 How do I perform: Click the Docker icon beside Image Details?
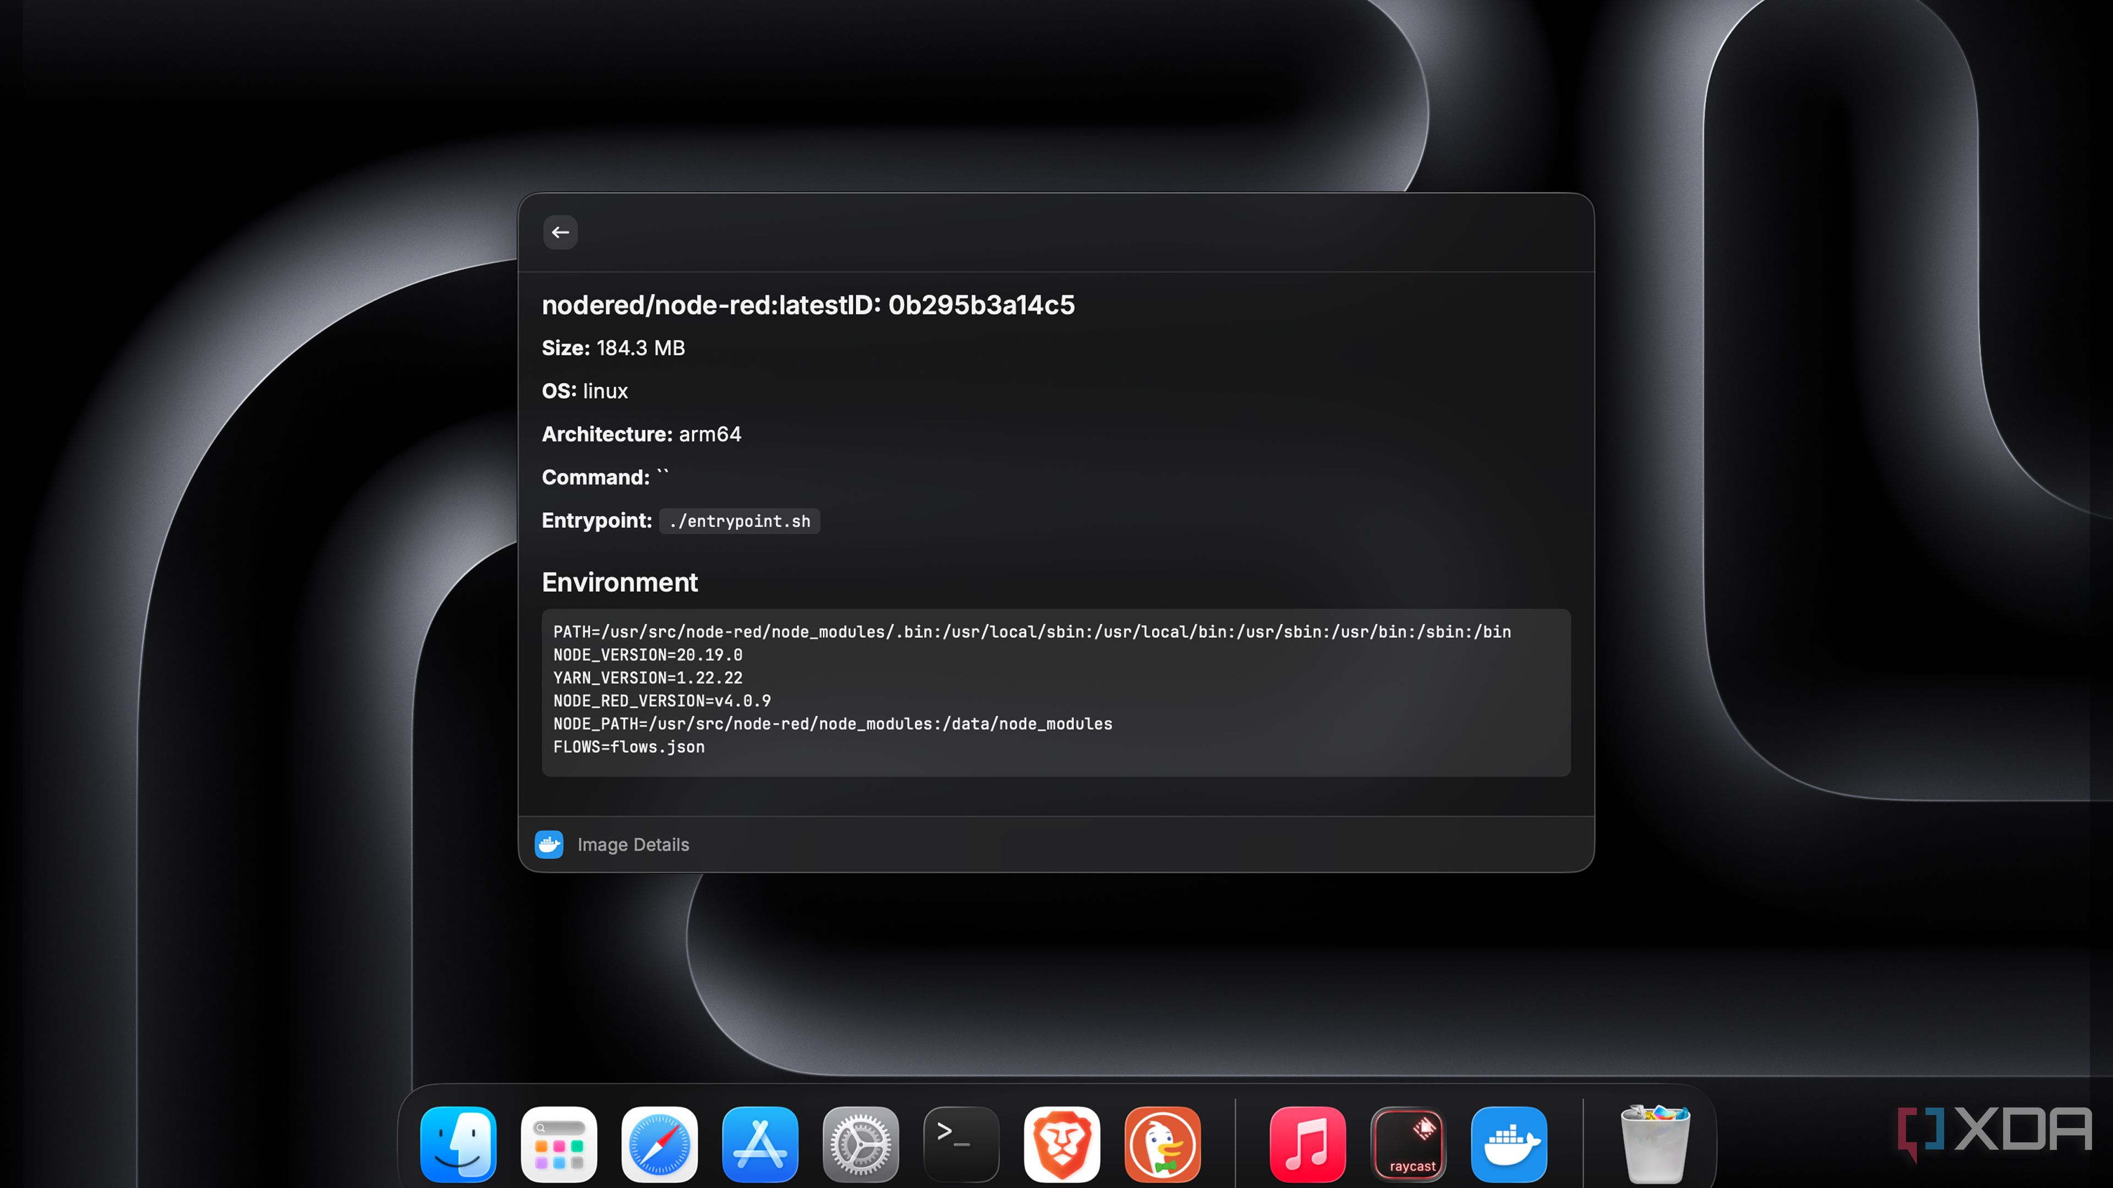pyautogui.click(x=549, y=844)
